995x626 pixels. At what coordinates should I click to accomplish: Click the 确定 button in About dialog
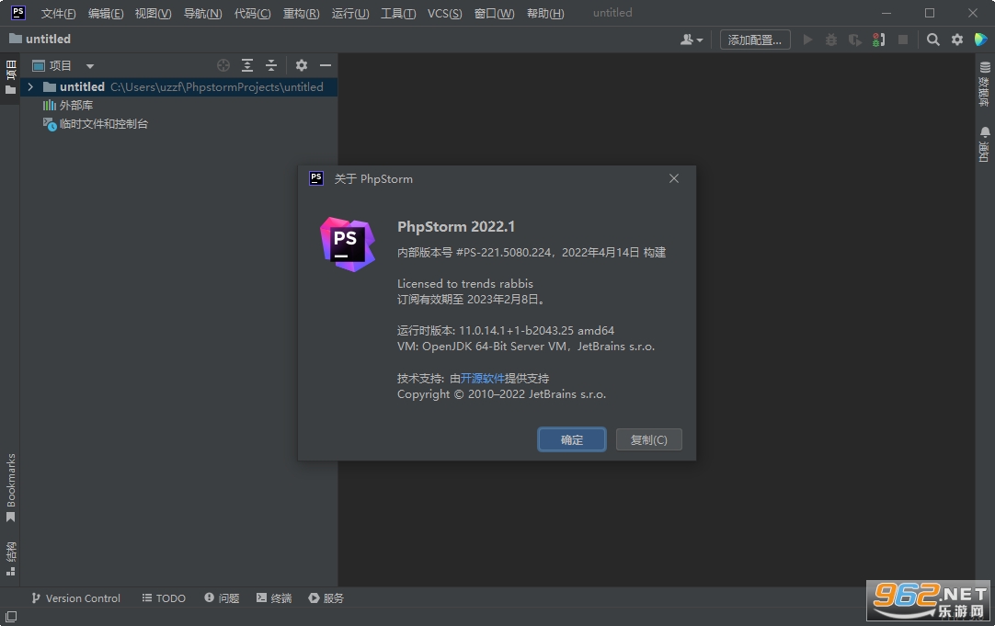tap(572, 439)
